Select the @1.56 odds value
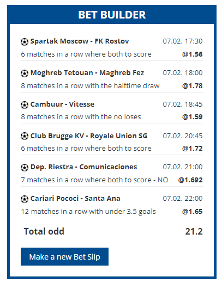The height and width of the screenshot is (283, 222). (193, 54)
